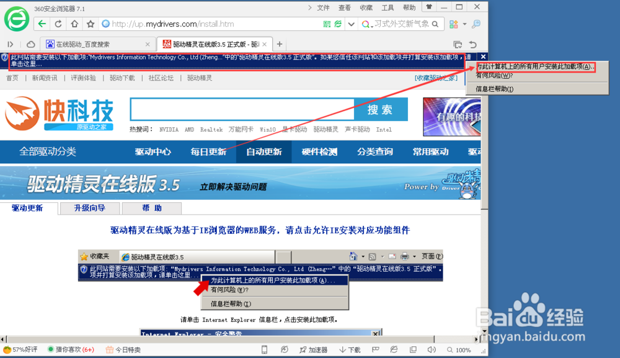Toggle the green leaf compatibility mode icon

click(338, 24)
